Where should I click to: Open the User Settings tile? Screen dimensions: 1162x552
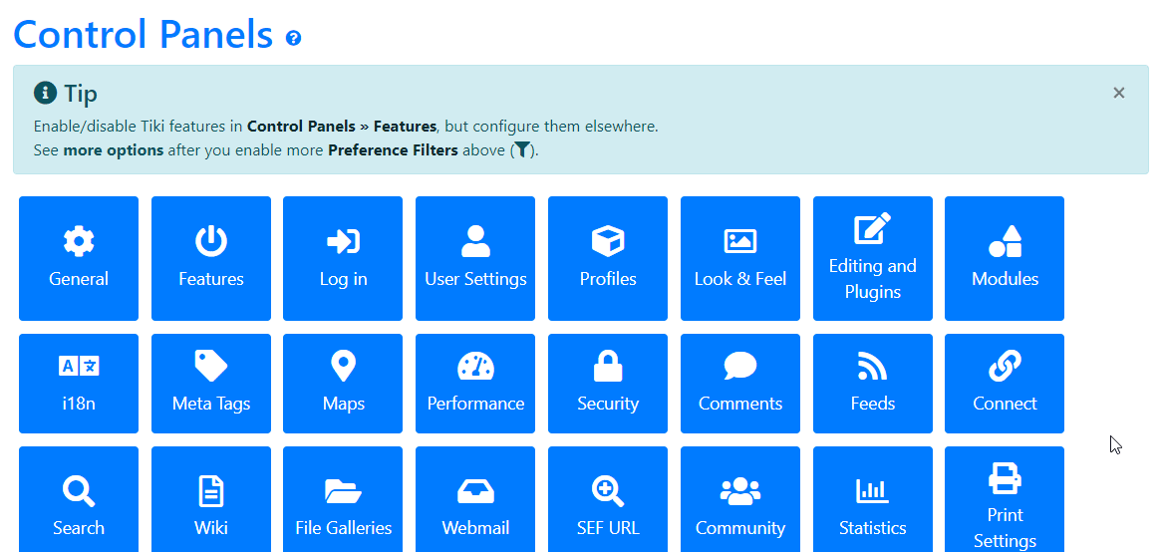point(475,259)
